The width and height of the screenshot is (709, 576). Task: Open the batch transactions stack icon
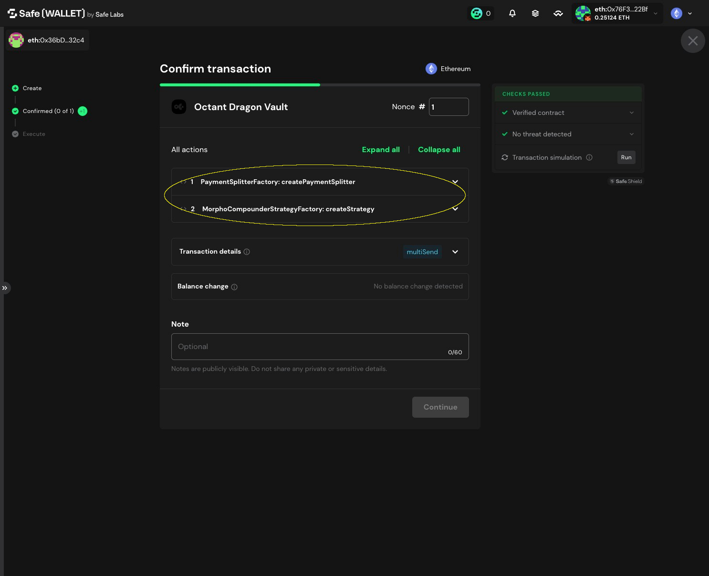pyautogui.click(x=535, y=13)
